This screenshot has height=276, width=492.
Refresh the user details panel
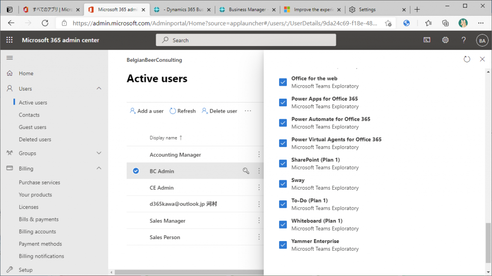[467, 59]
